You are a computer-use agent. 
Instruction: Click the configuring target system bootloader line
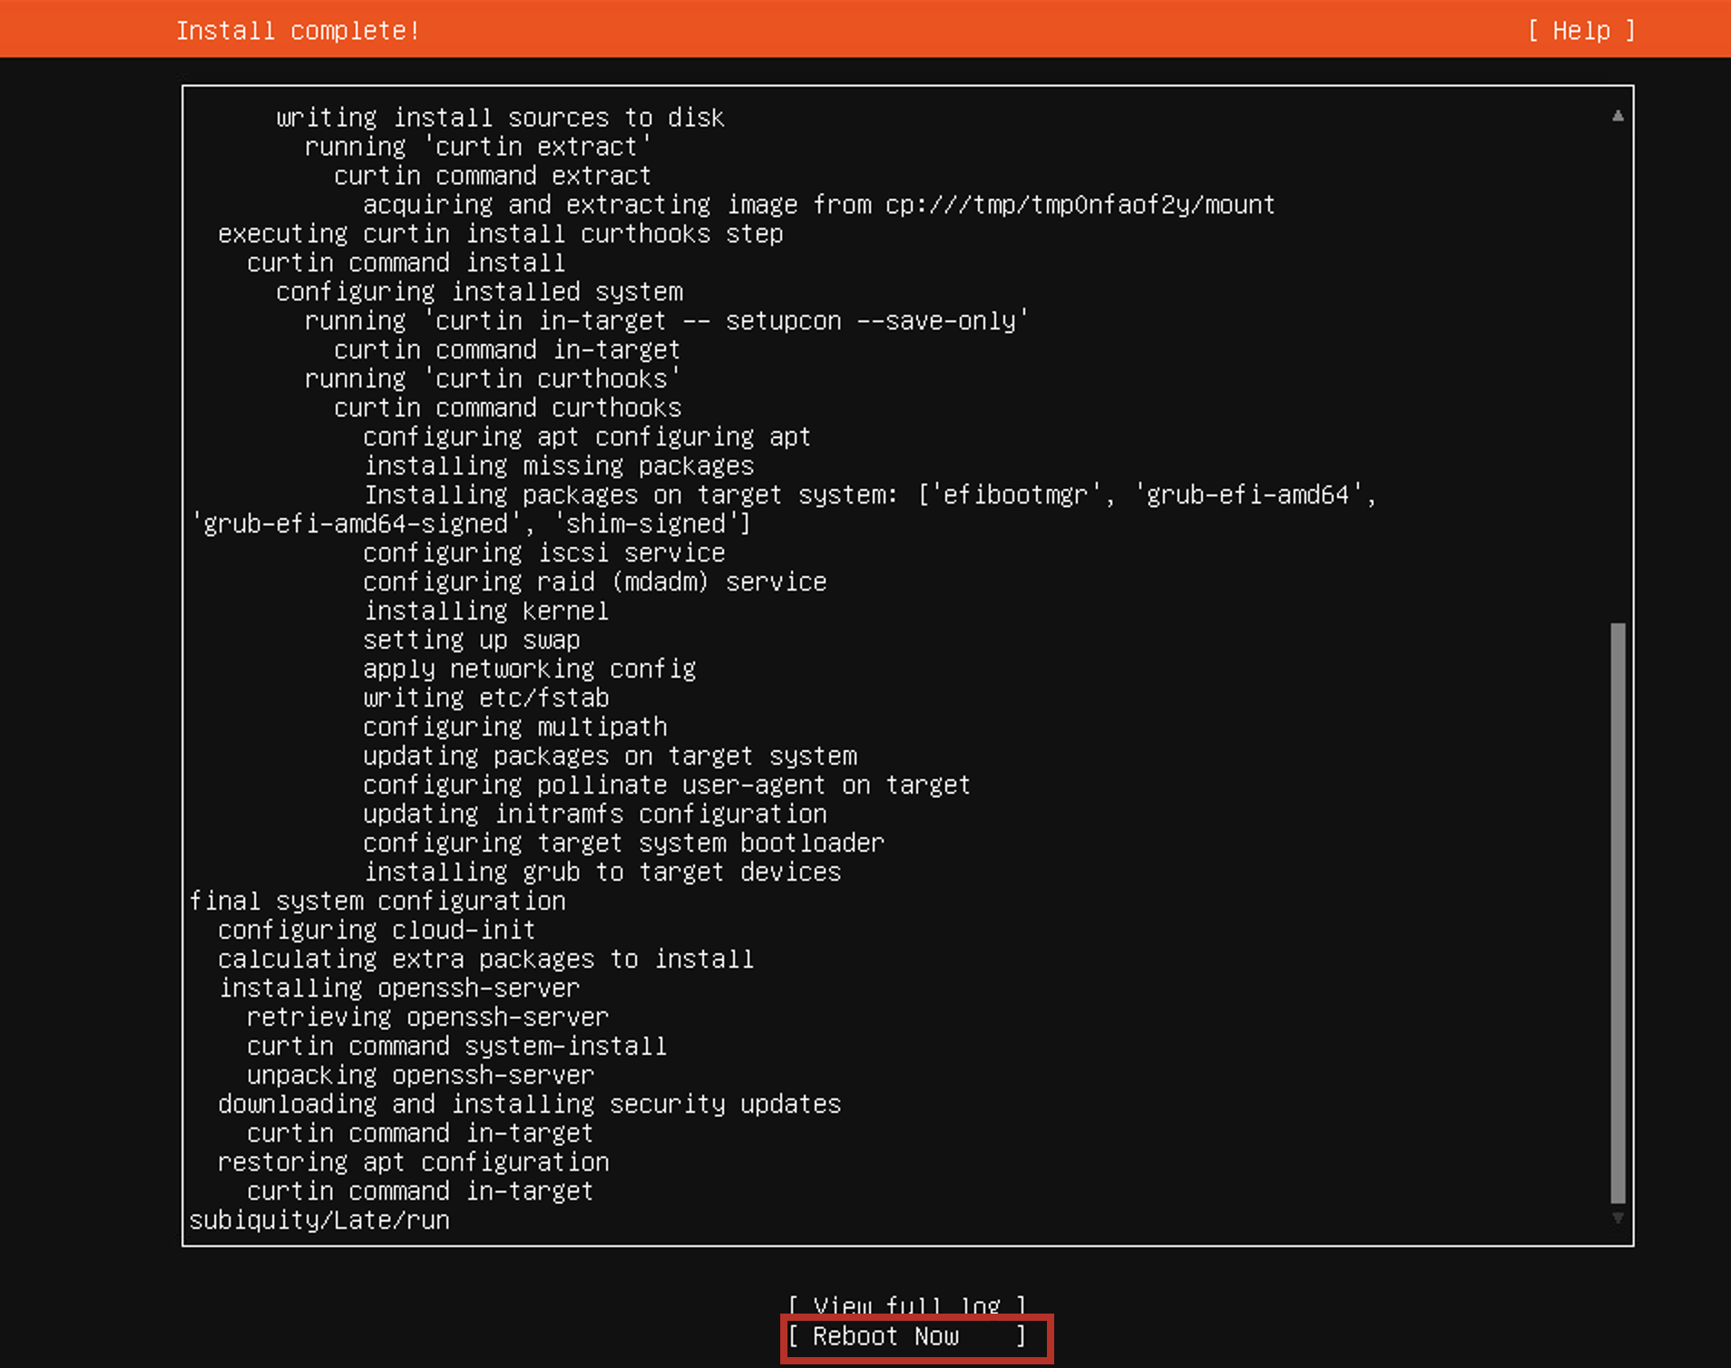coord(623,842)
